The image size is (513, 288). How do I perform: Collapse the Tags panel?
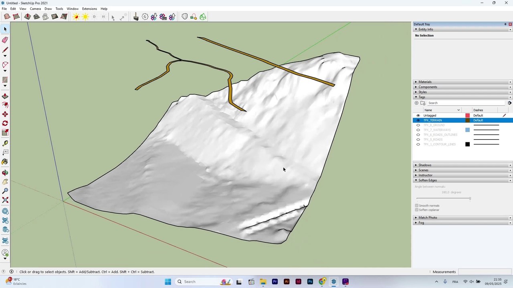coord(416,97)
